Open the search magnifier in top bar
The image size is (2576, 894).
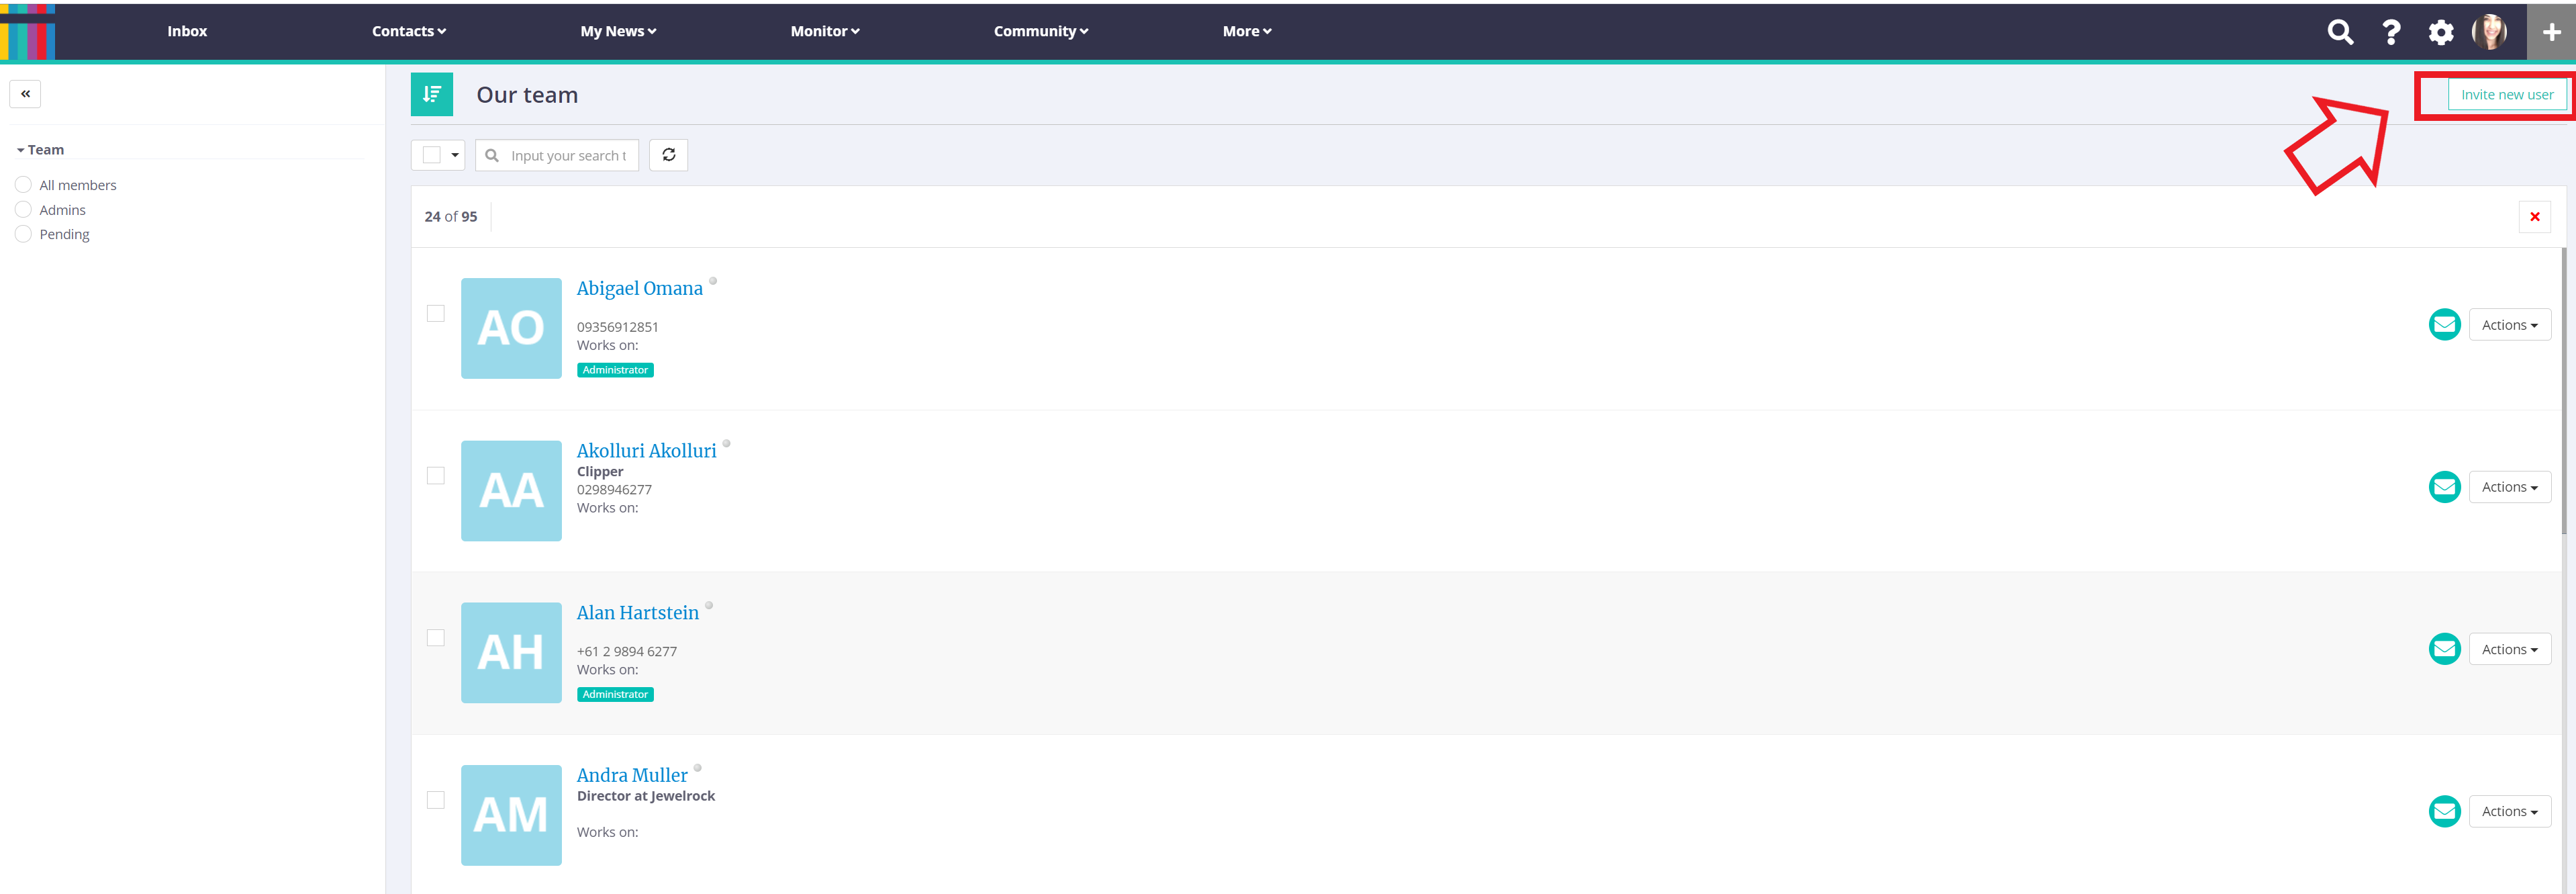pyautogui.click(x=2339, y=32)
